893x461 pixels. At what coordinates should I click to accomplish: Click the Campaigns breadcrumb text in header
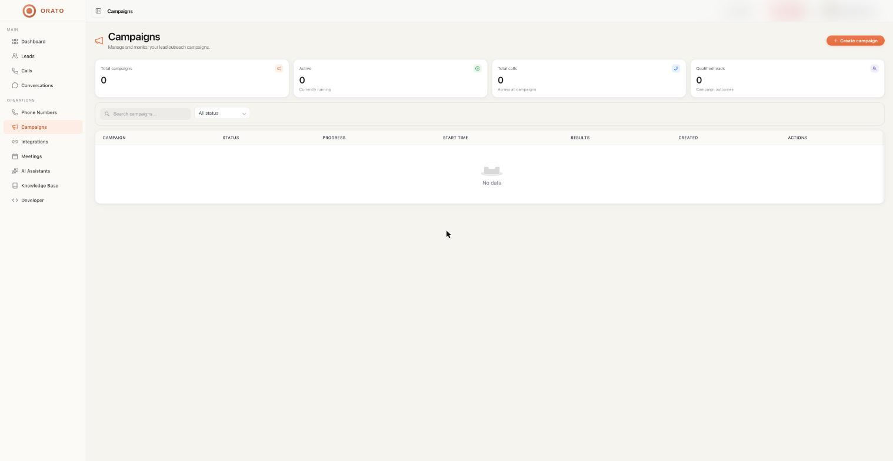120,11
